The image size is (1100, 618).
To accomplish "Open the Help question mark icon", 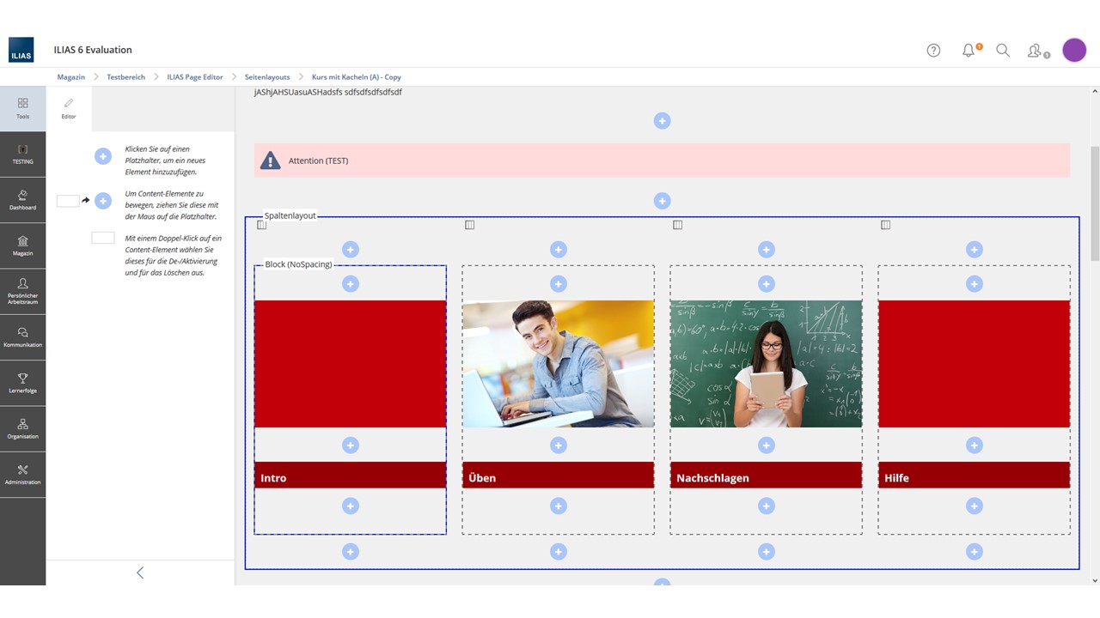I will pos(933,51).
